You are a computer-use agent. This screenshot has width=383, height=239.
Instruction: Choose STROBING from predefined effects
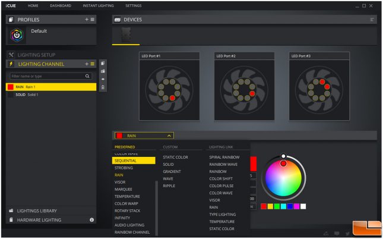tap(124, 168)
